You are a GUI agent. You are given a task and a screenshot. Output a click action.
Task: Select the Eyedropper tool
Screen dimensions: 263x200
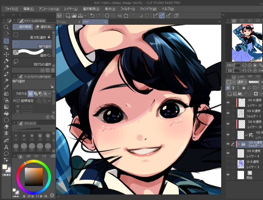[6, 87]
